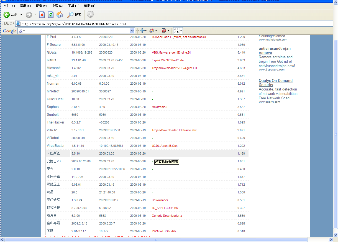Click the Google toolbar blue plus icon

[x=142, y=31]
